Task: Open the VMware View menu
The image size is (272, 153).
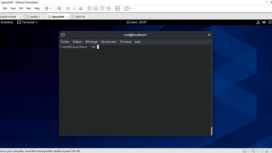Action: pos(13,8)
